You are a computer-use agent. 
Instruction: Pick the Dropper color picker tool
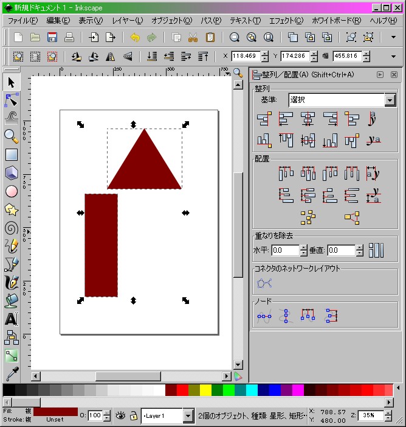tap(12, 374)
